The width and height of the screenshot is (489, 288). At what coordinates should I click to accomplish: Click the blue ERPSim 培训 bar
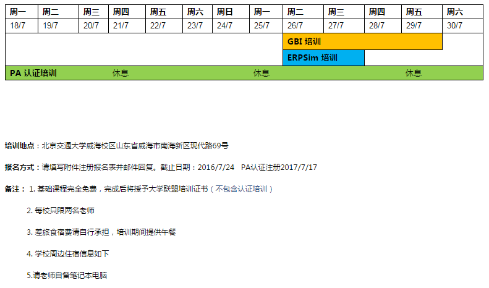[x=323, y=57]
